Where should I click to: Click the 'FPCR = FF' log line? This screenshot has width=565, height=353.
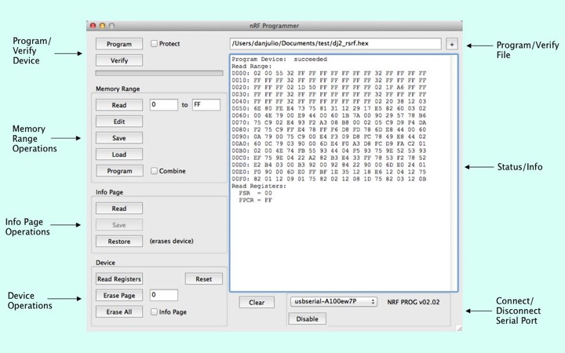(x=256, y=200)
